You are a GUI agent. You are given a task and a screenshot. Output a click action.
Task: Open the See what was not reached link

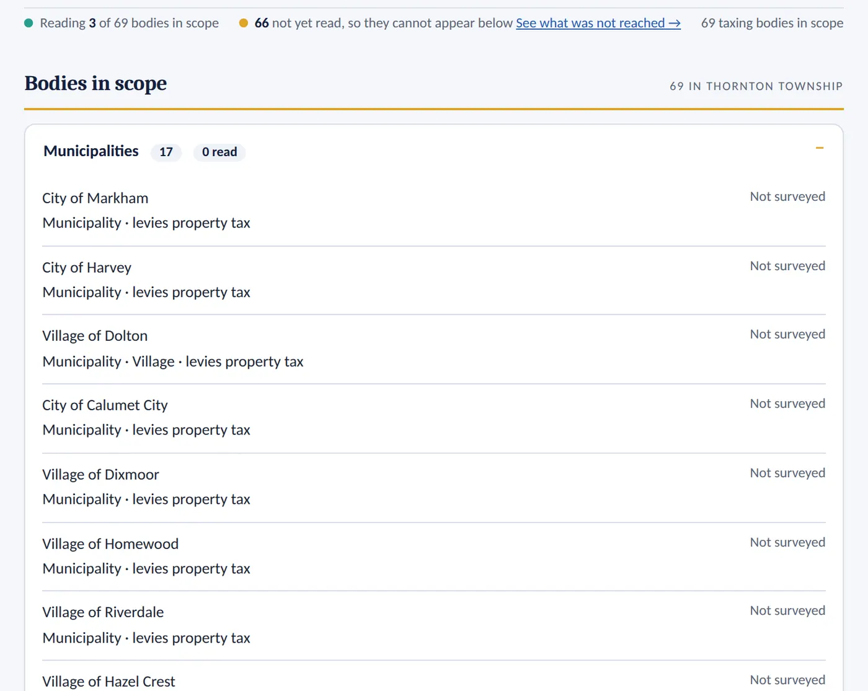[598, 23]
